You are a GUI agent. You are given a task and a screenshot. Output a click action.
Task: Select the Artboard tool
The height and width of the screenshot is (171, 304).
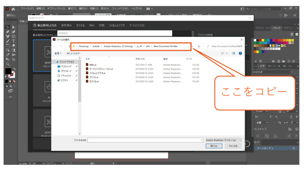pyautogui.click(x=13, y=59)
